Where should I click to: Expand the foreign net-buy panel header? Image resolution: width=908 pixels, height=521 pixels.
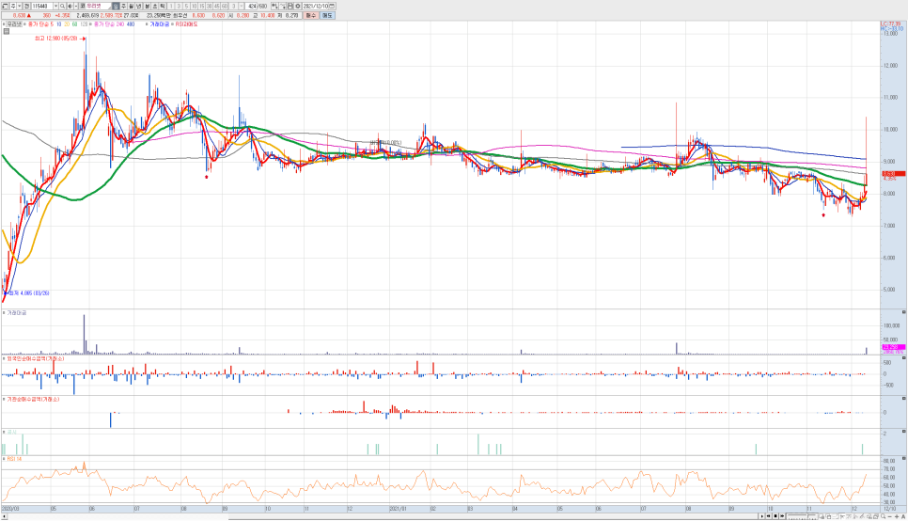4,358
